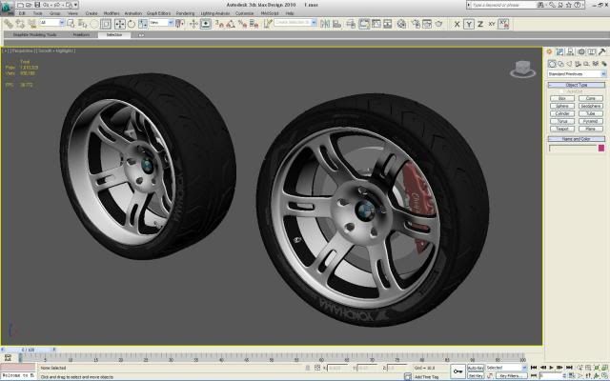Open the Select by Name tool

pyautogui.click(x=83, y=24)
